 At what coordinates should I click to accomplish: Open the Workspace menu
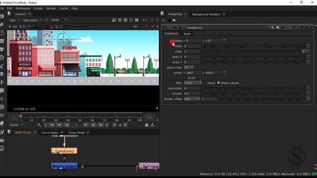click(x=23, y=8)
